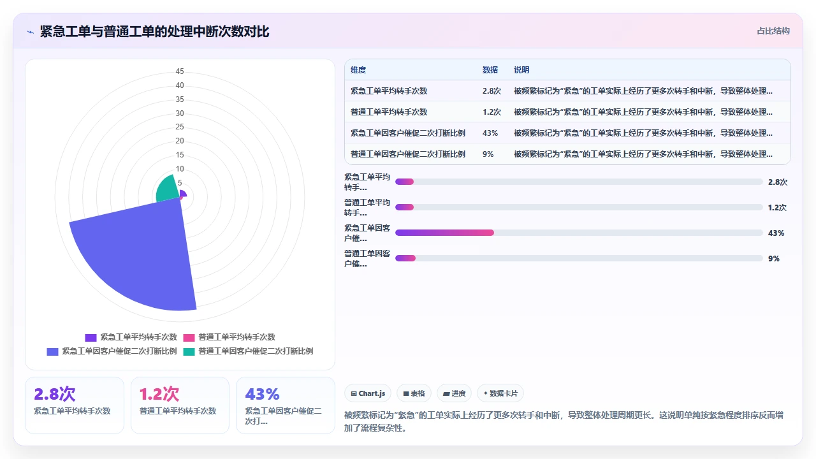Click the chart title 紧急工单与普通工单的处理中断次数对比
Image resolution: width=816 pixels, height=459 pixels.
(155, 31)
